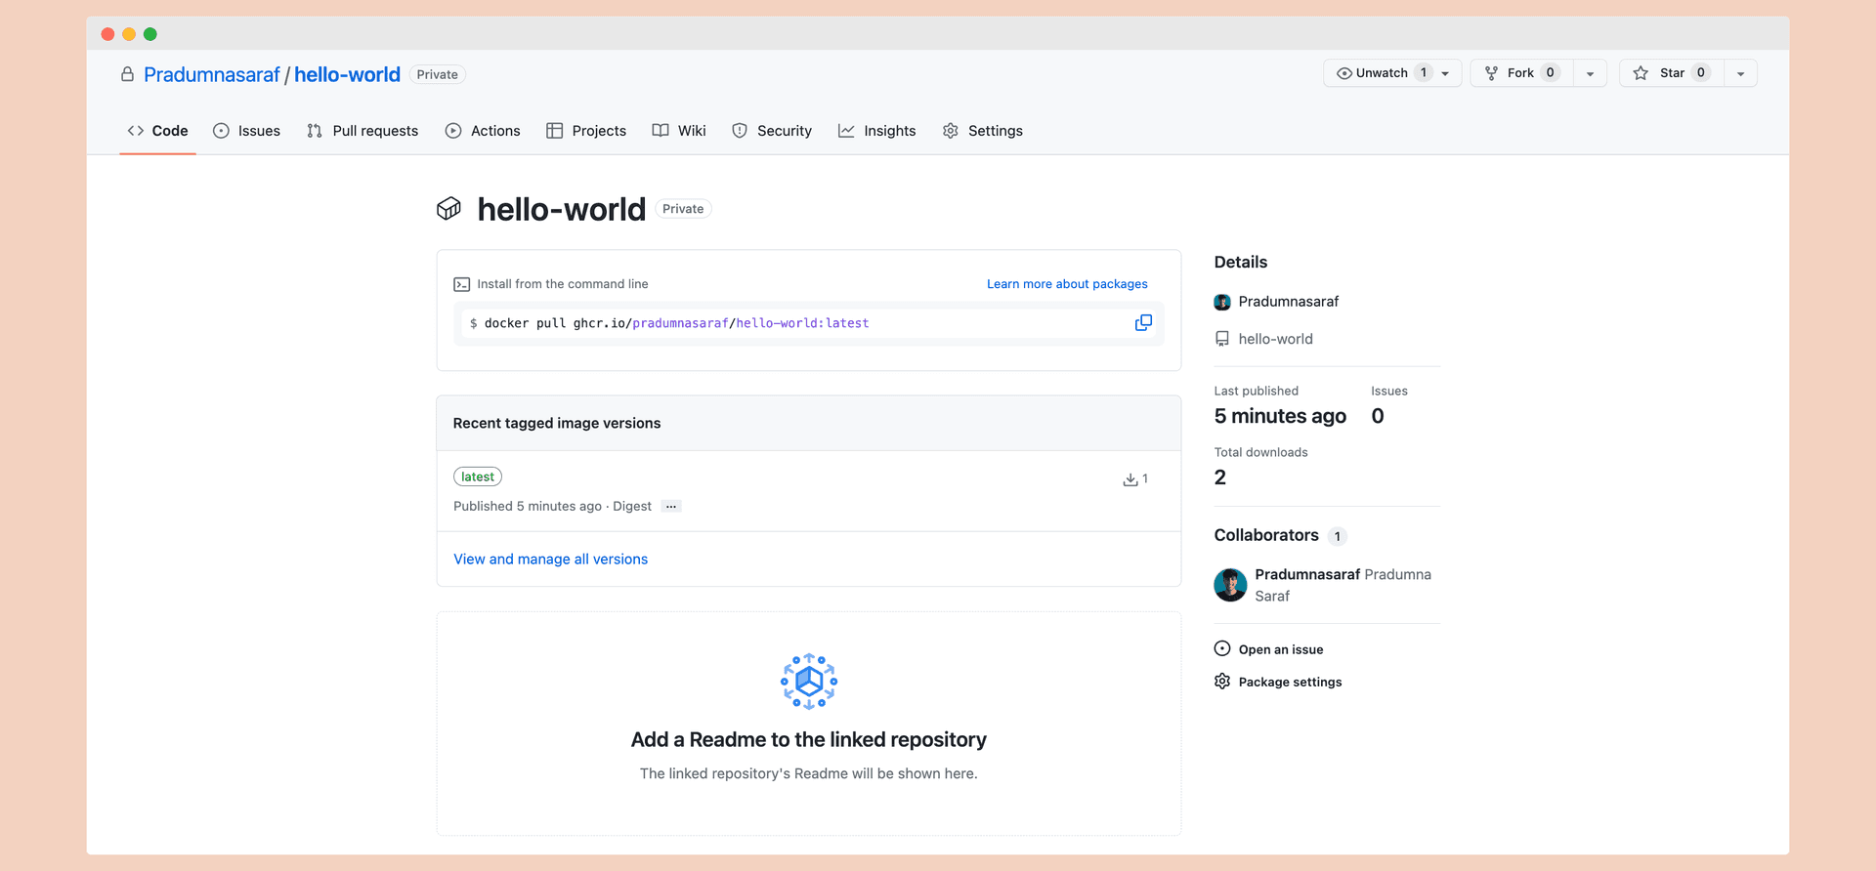This screenshot has width=1876, height=871.
Task: Click the Total downloads value 2
Action: pyautogui.click(x=1220, y=477)
